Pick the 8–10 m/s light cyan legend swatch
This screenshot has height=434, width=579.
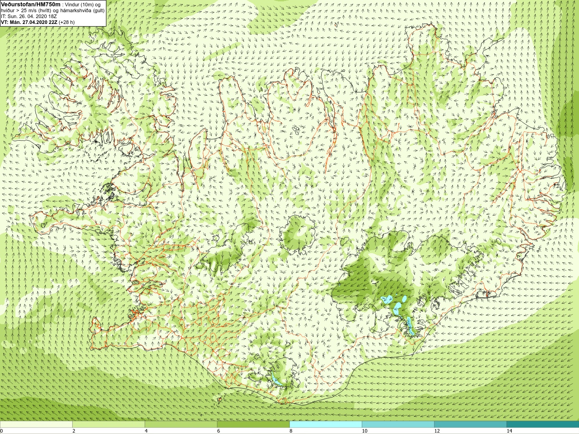[326, 425]
